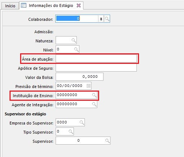
Task: Click the Nível field search icon
Action: [x=76, y=49]
